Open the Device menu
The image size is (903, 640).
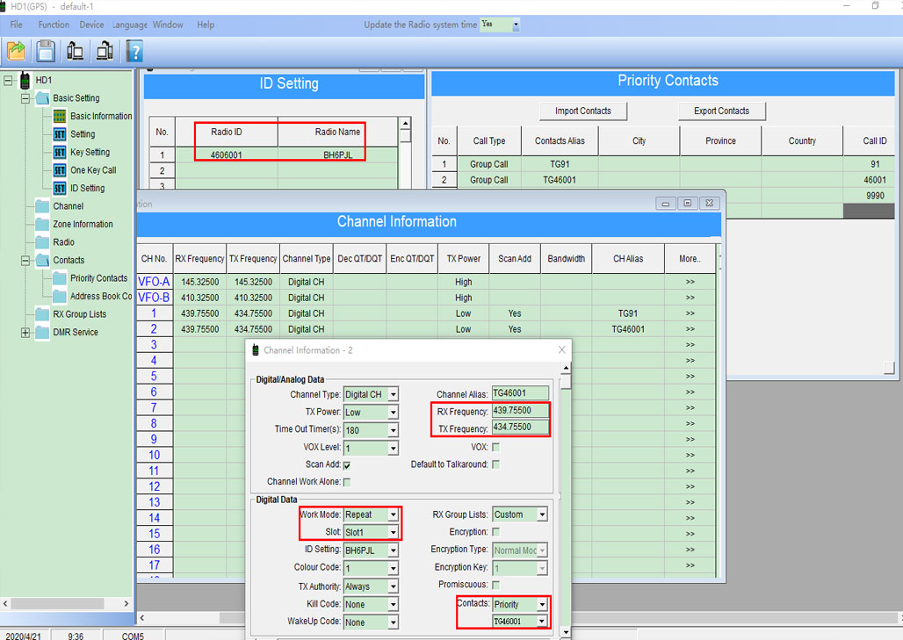coord(91,25)
